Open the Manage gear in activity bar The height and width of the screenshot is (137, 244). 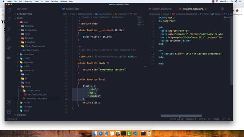click(x=9, y=112)
